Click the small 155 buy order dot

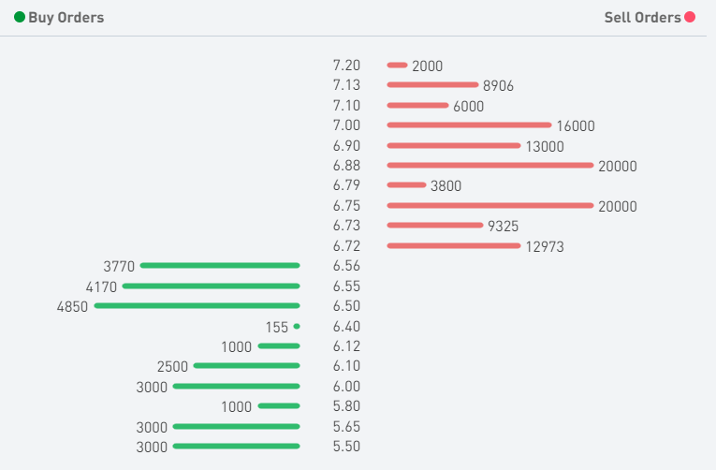[297, 327]
